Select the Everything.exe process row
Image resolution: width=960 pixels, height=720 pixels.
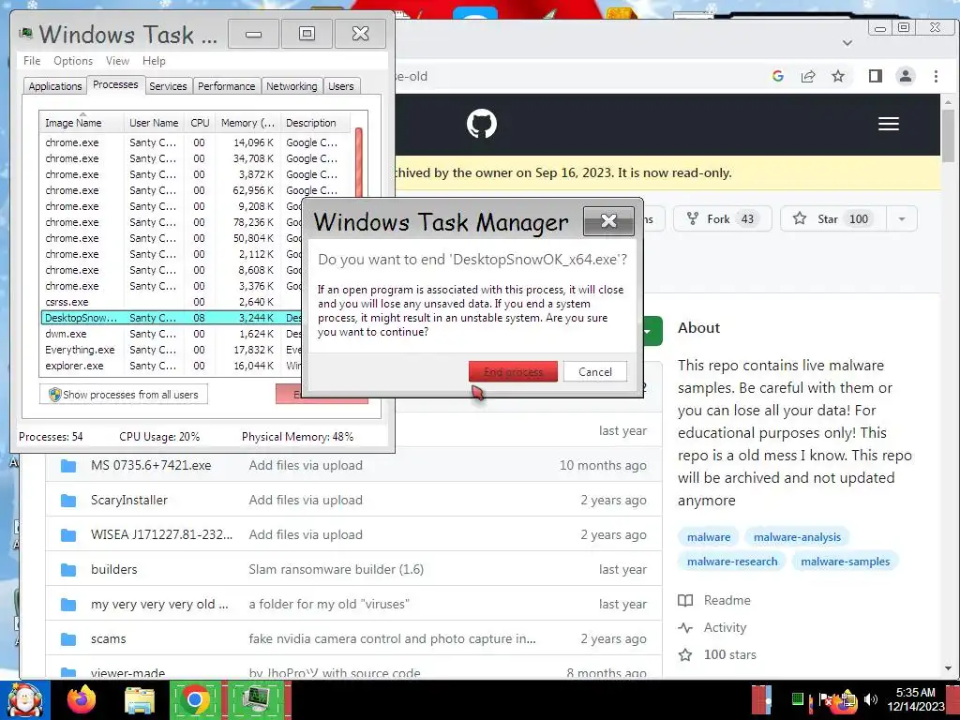point(172,350)
